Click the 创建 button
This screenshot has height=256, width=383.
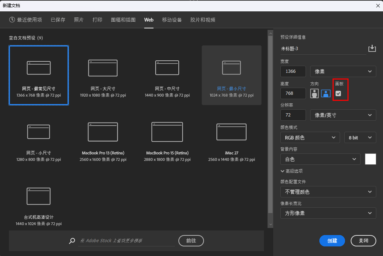[x=332, y=241]
